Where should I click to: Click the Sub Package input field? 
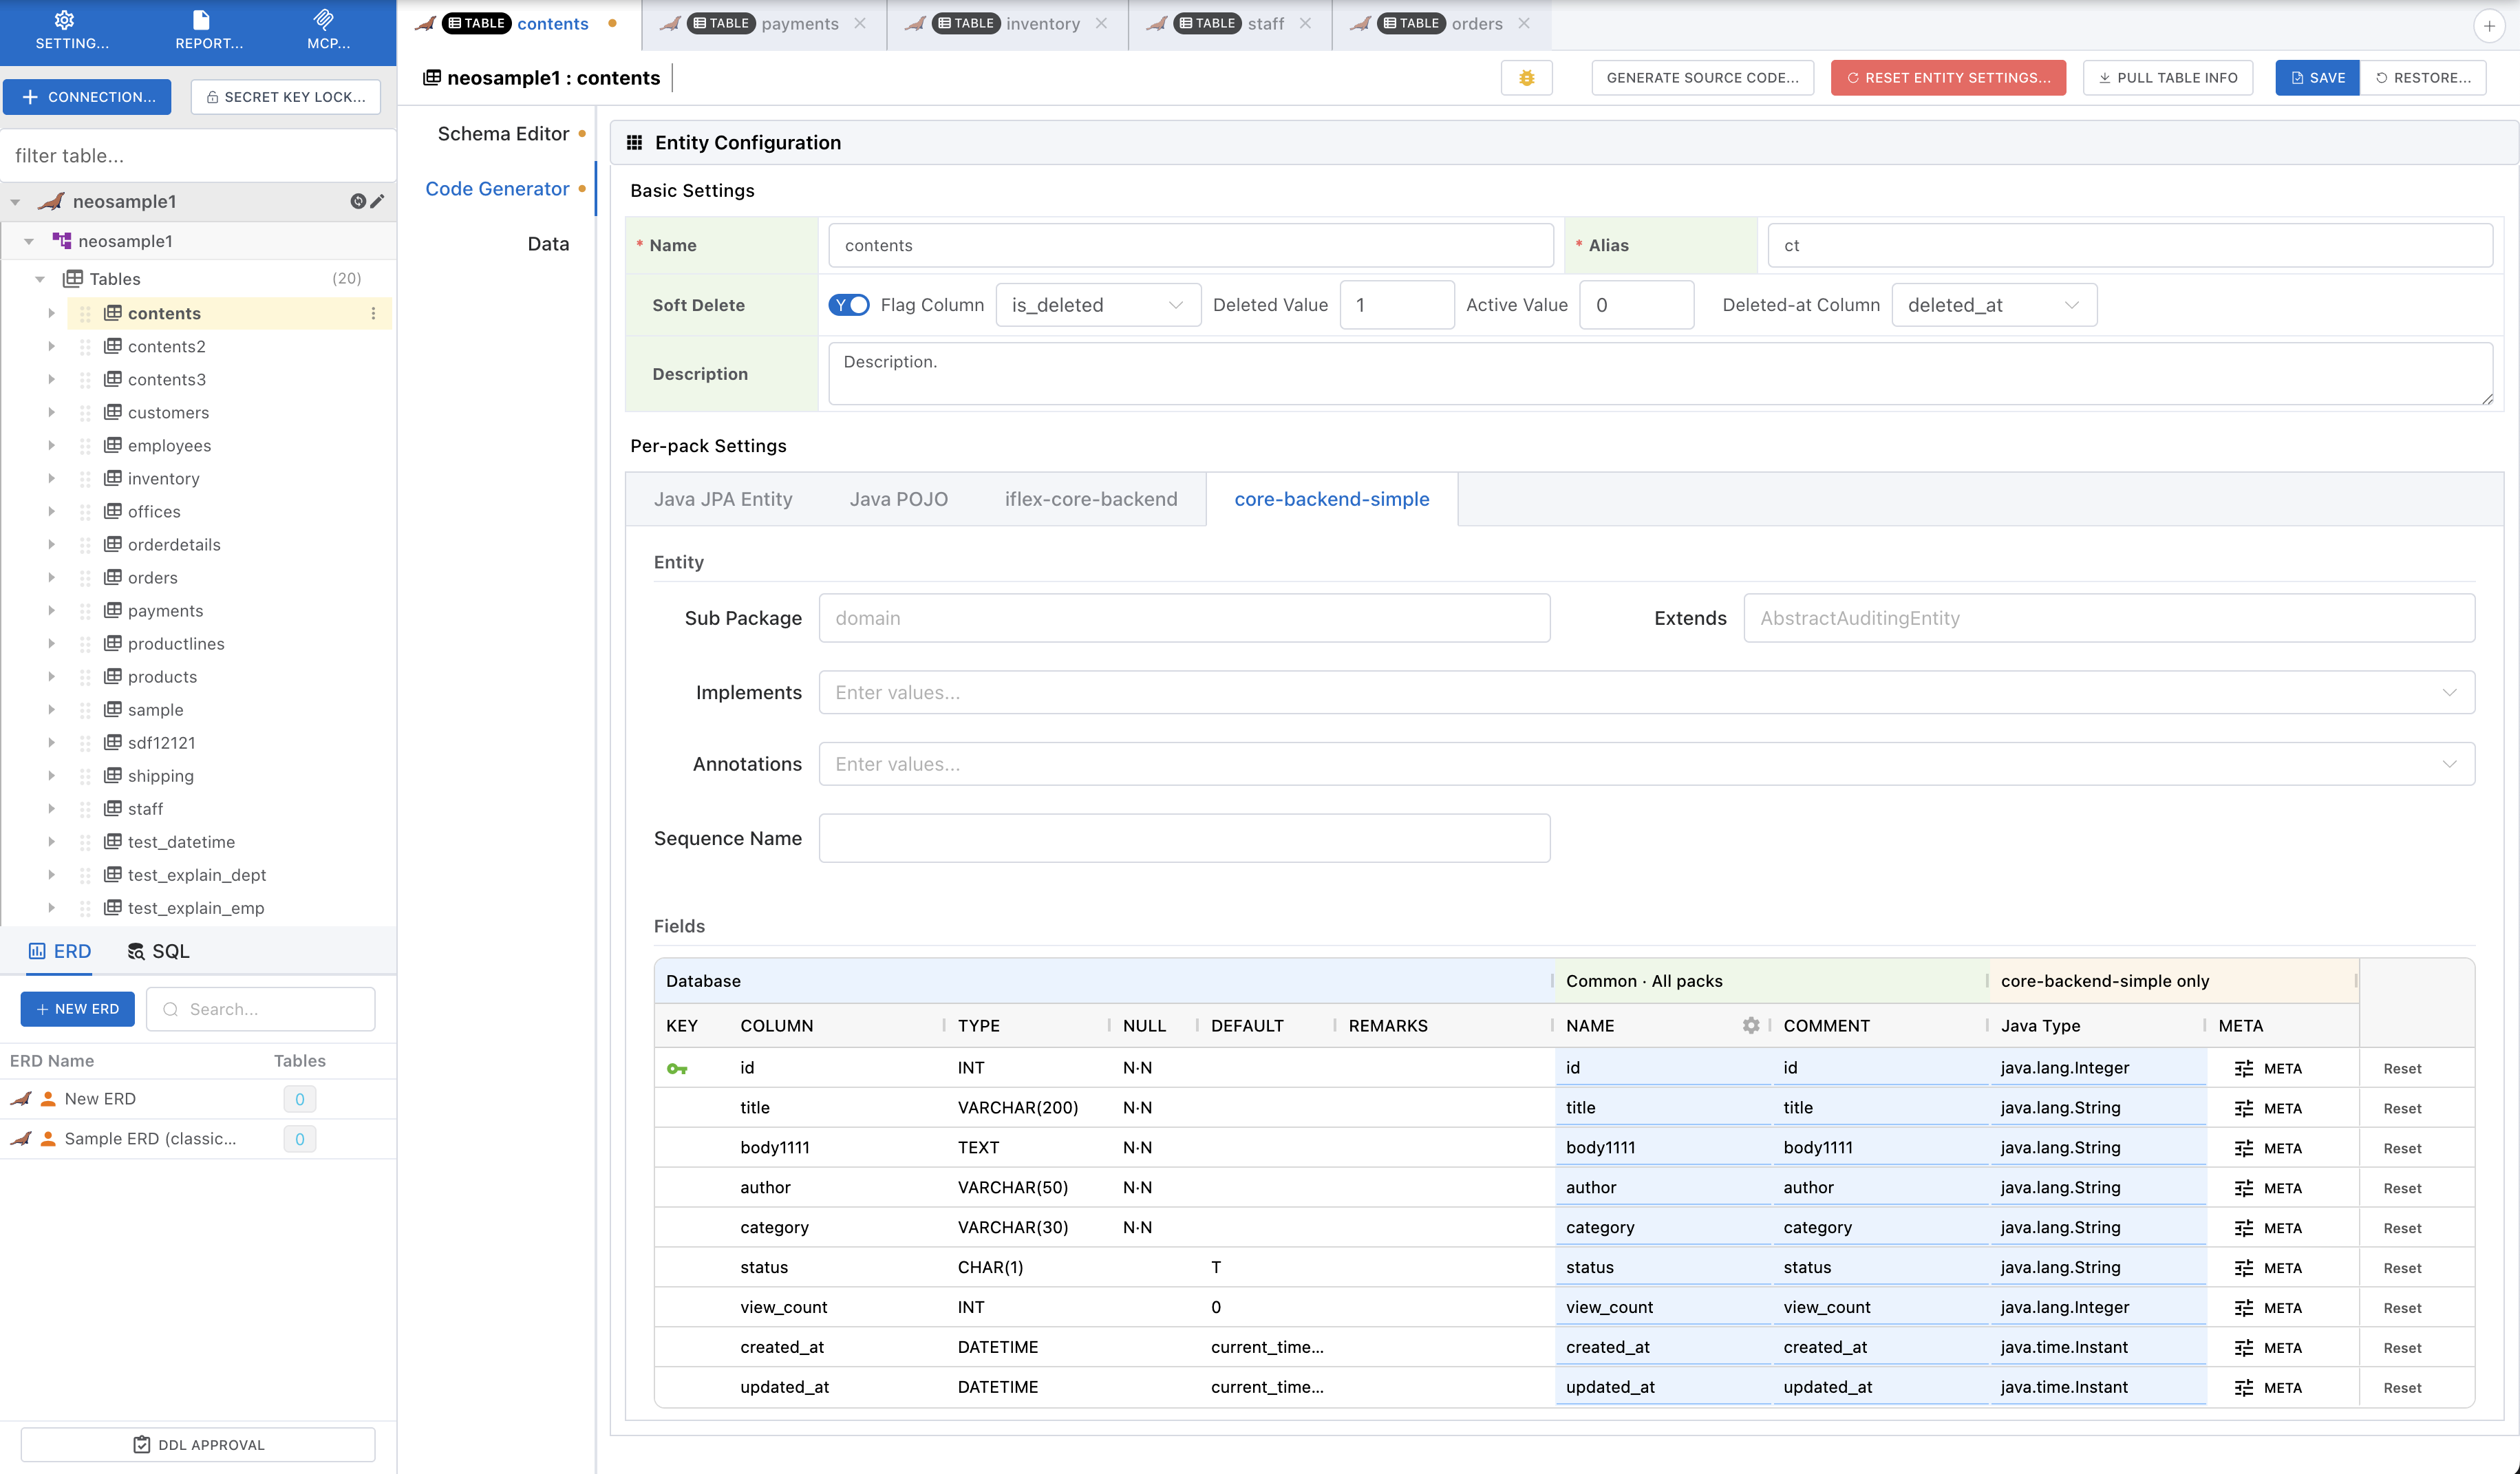[x=1184, y=618]
